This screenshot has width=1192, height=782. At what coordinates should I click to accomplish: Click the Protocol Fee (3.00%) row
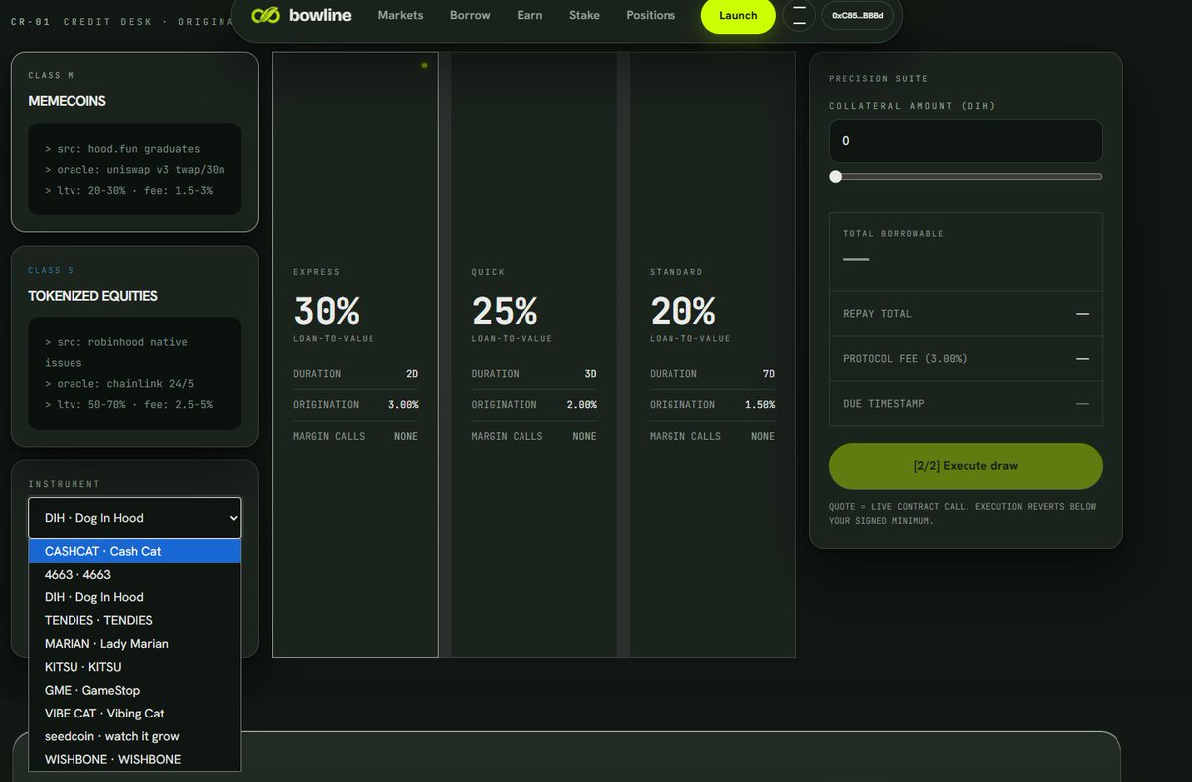coord(966,358)
